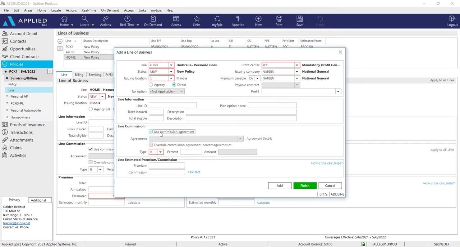Image resolution: width=460 pixels, height=247 pixels.
Task: Toggle Use commission agreement checkbox in dialog
Action: [151, 132]
